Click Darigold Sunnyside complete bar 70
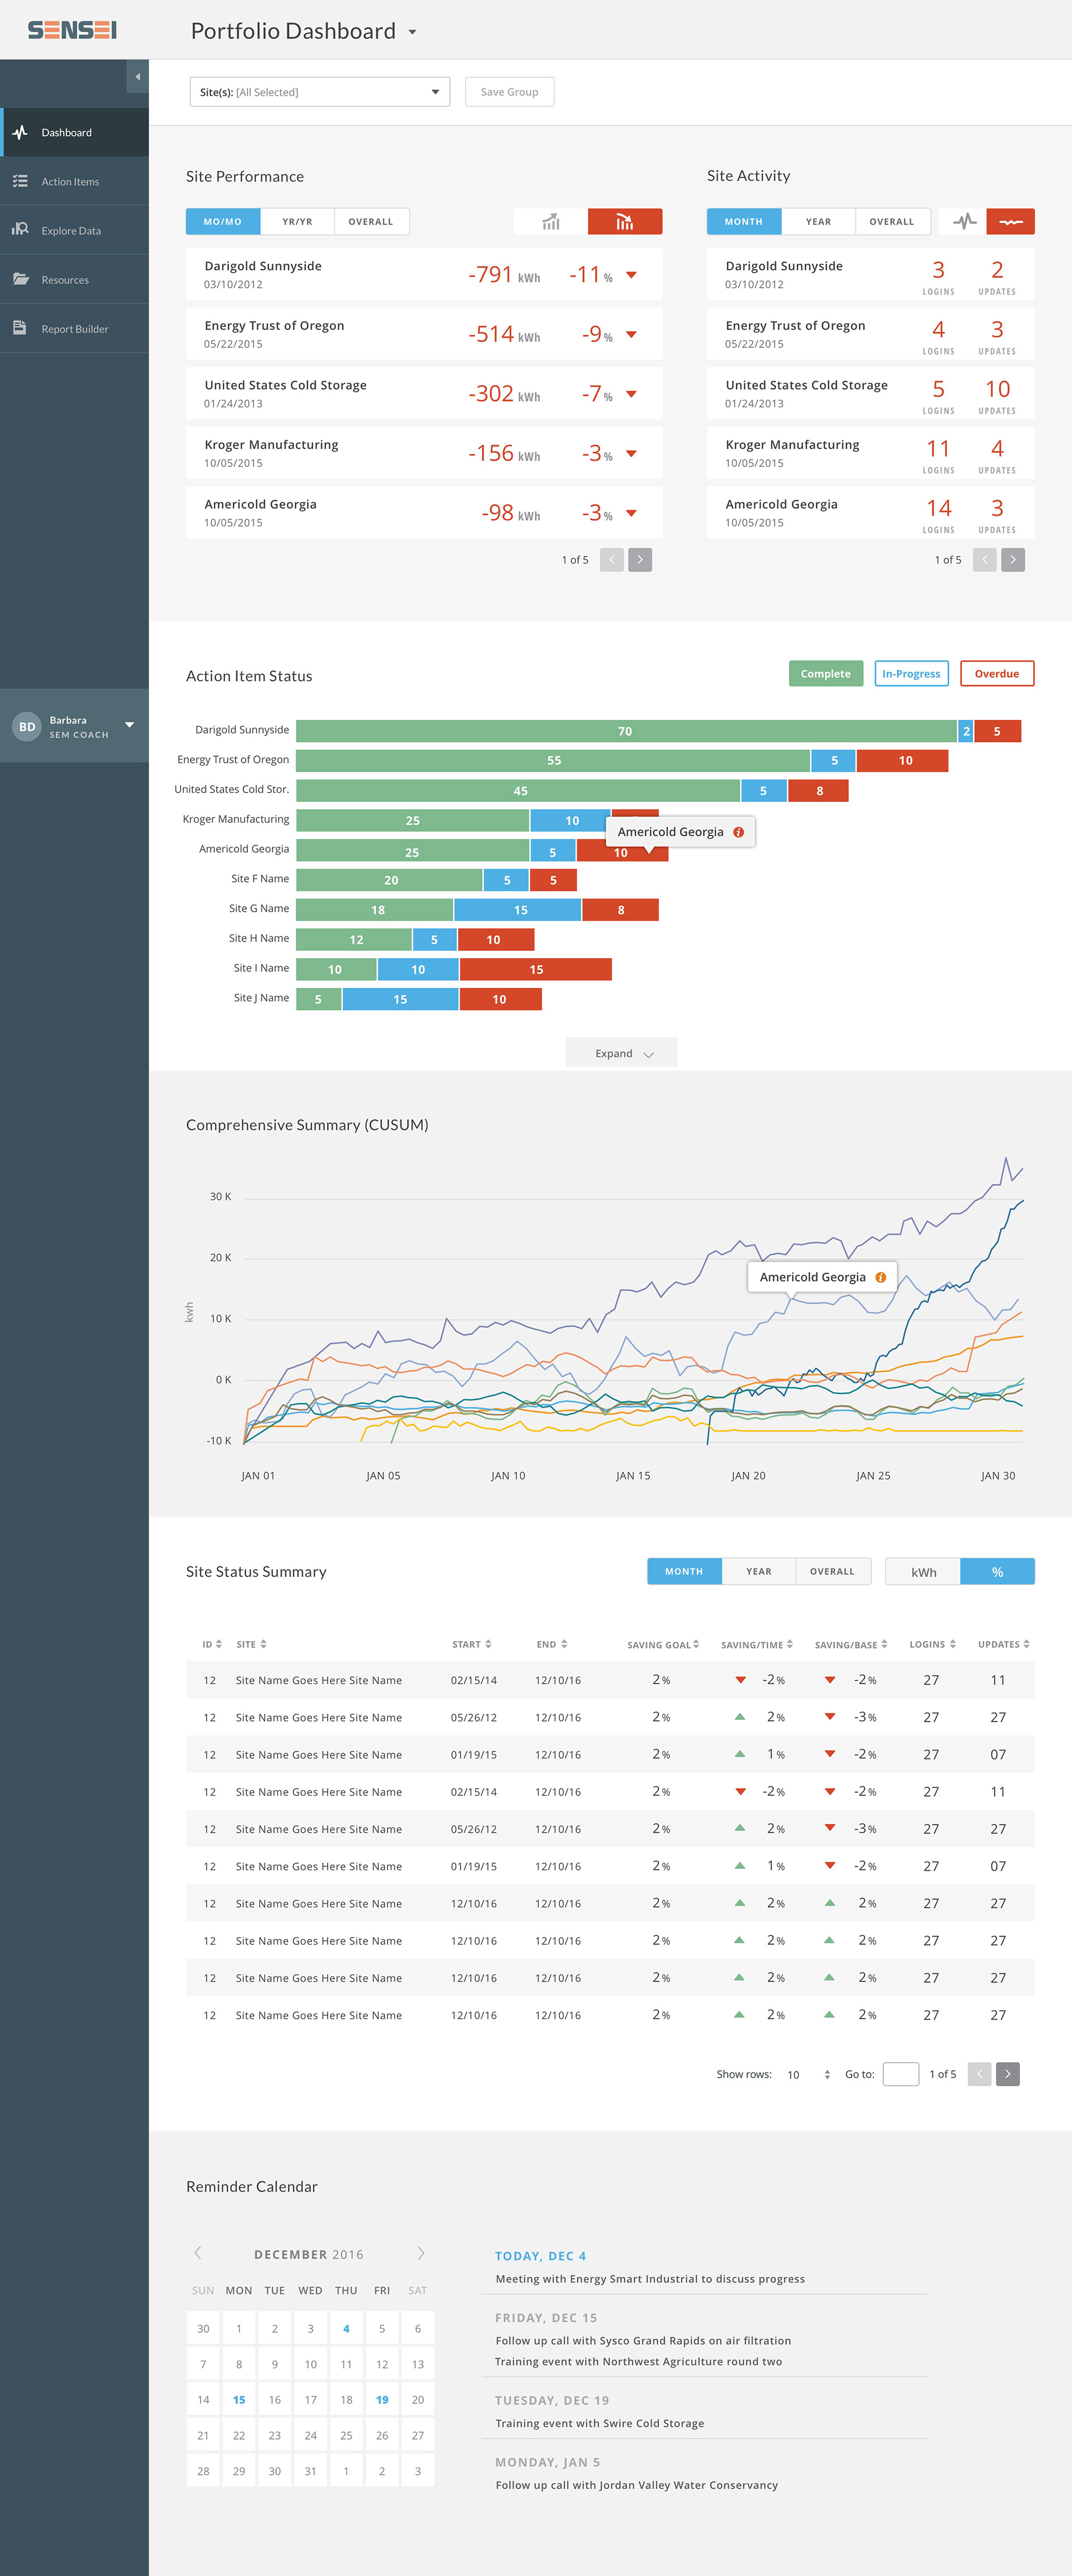1072x2576 pixels. click(626, 731)
